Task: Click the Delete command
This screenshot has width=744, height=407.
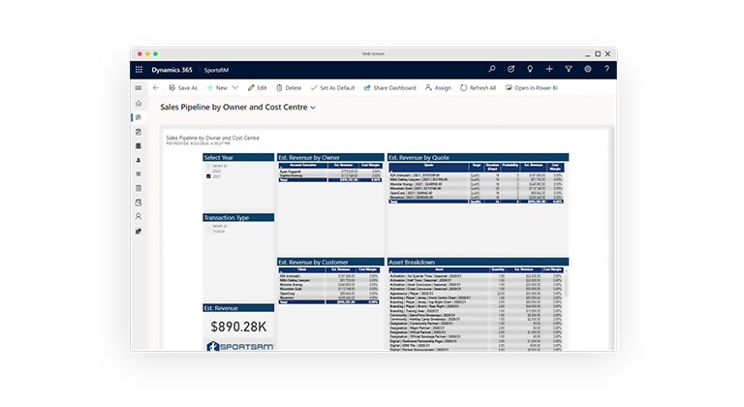Action: coord(289,88)
